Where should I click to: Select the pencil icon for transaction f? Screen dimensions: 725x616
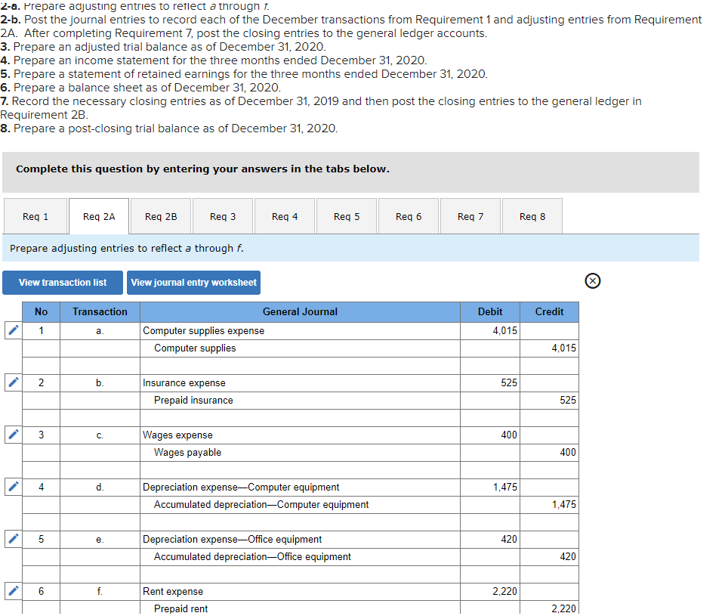tap(12, 591)
